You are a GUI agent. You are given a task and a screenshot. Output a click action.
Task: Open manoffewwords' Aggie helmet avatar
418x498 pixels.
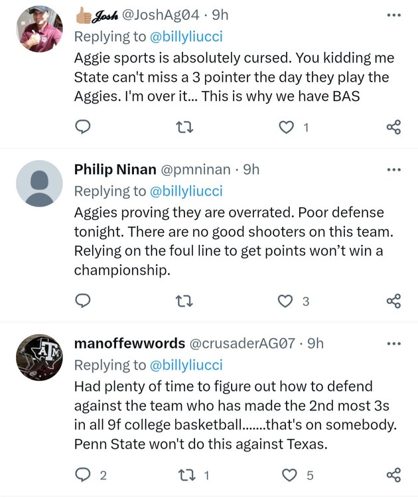(39, 356)
